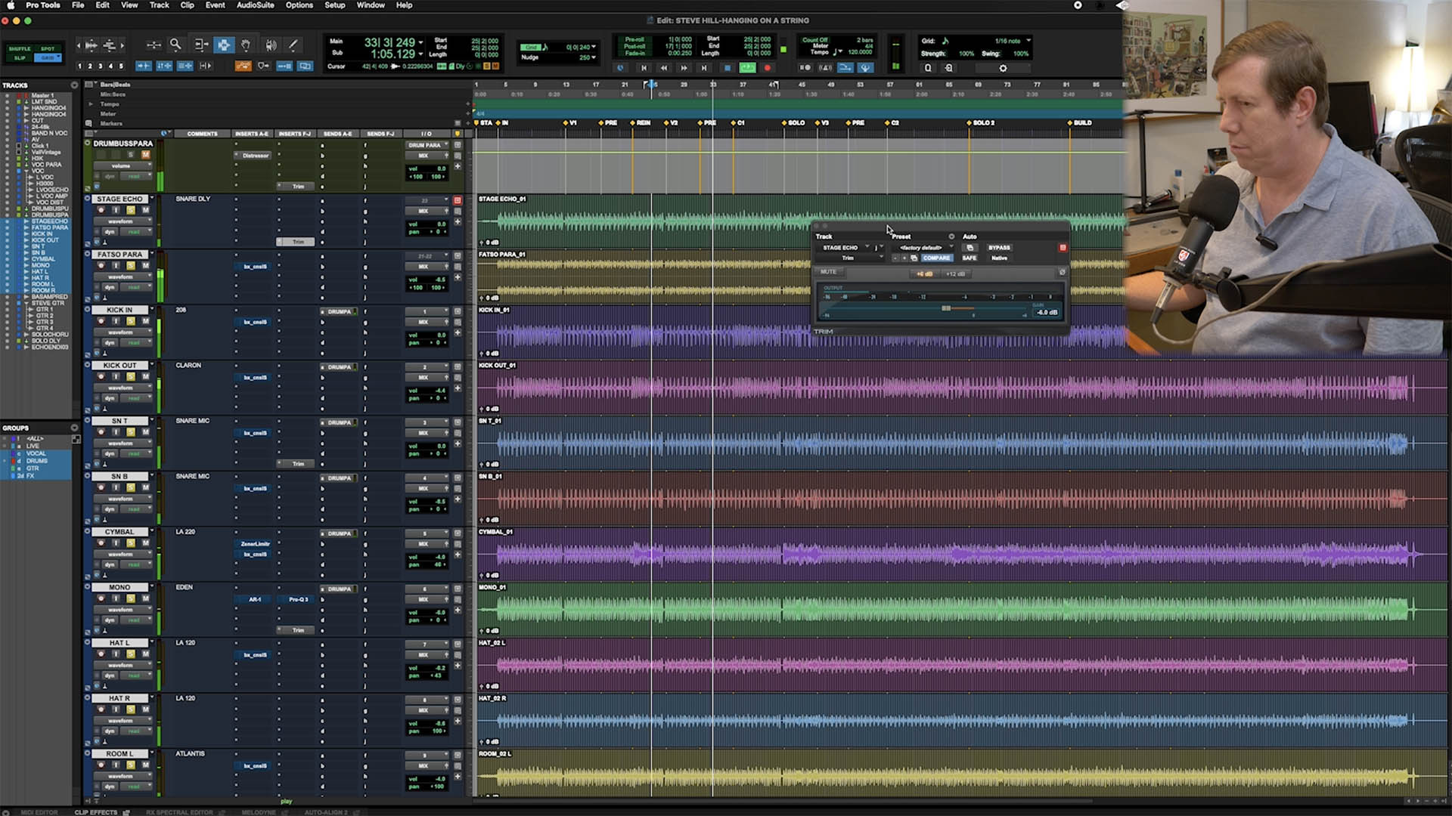Image resolution: width=1452 pixels, height=816 pixels.
Task: Click the Go to End transport button
Action: click(x=704, y=68)
